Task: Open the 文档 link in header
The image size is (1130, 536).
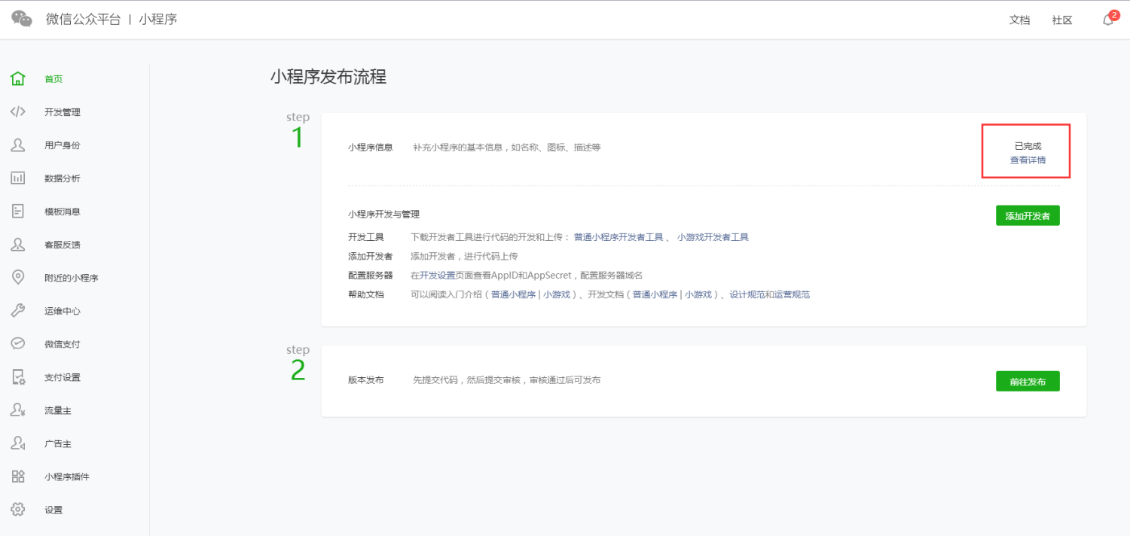Action: [x=1019, y=20]
